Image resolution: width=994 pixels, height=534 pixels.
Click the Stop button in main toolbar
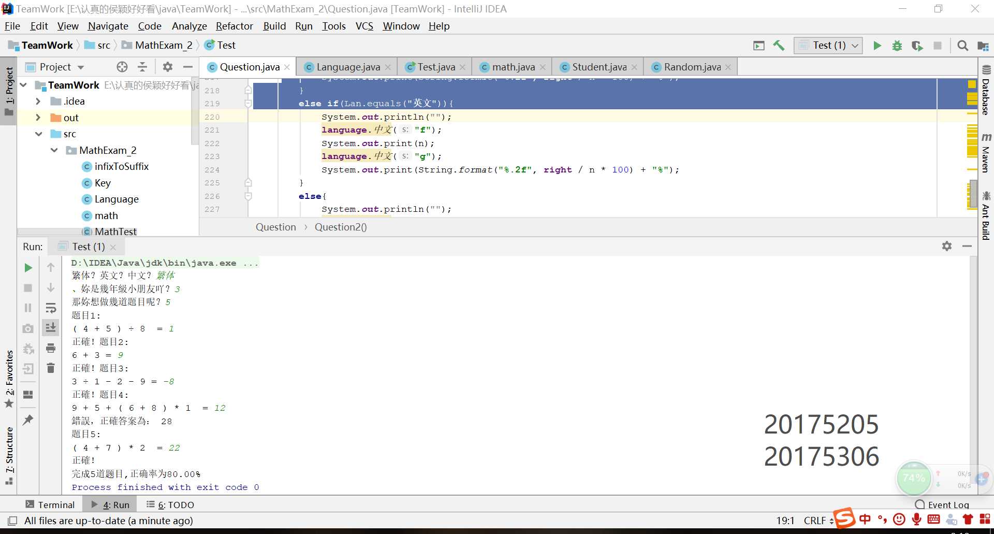coord(937,46)
